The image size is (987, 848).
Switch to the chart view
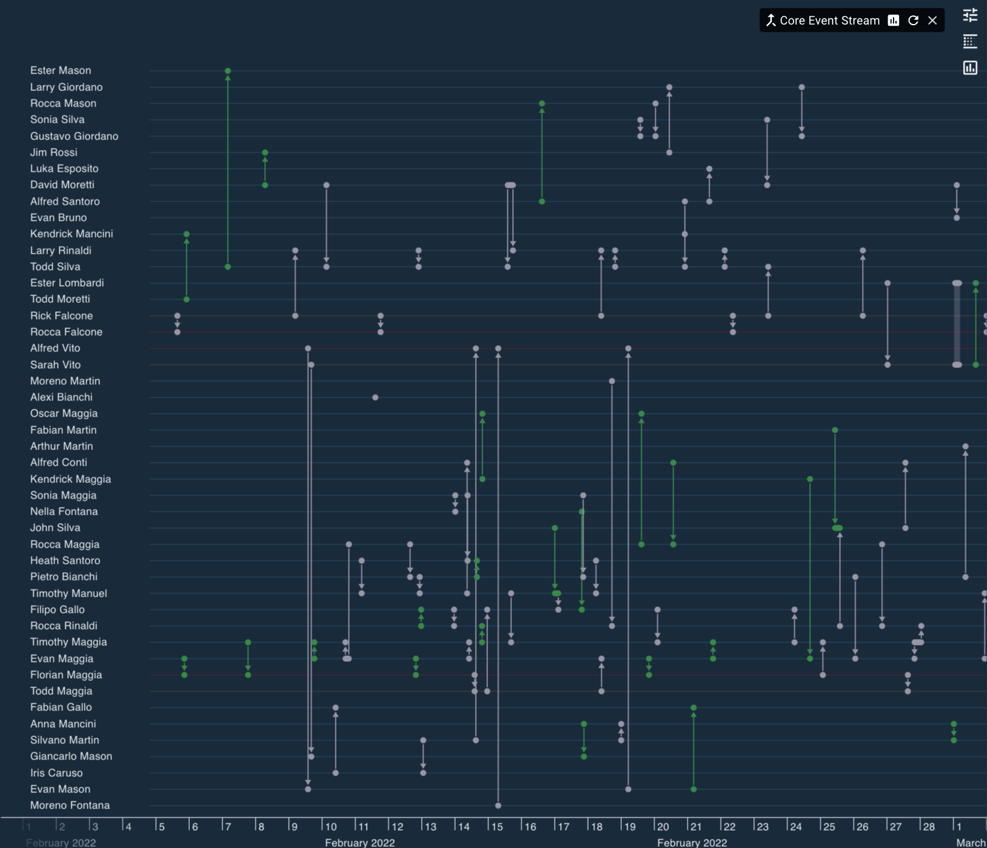(x=970, y=68)
